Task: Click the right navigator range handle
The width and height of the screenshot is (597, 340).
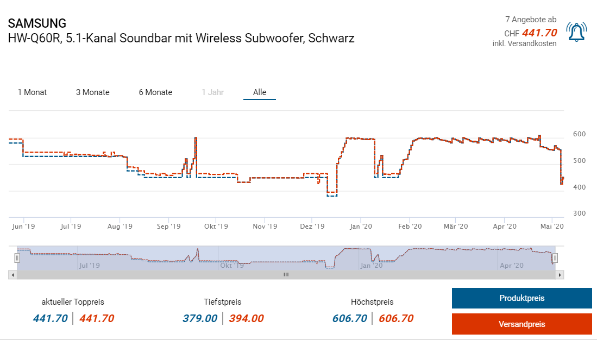Action: pos(555,258)
